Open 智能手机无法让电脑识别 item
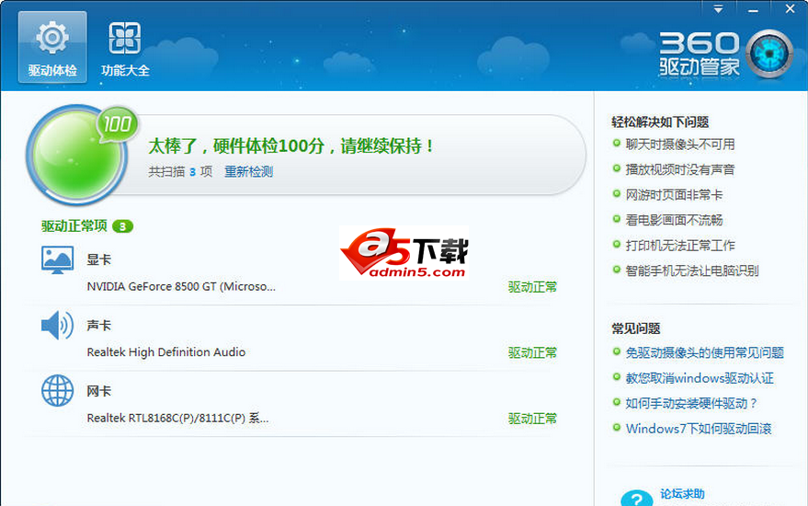The height and width of the screenshot is (506, 808). 692,270
